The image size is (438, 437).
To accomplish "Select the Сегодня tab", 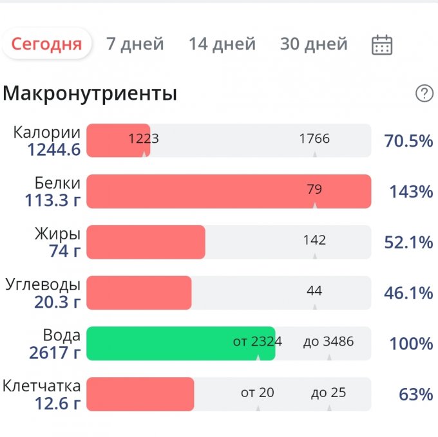I will (x=47, y=44).
